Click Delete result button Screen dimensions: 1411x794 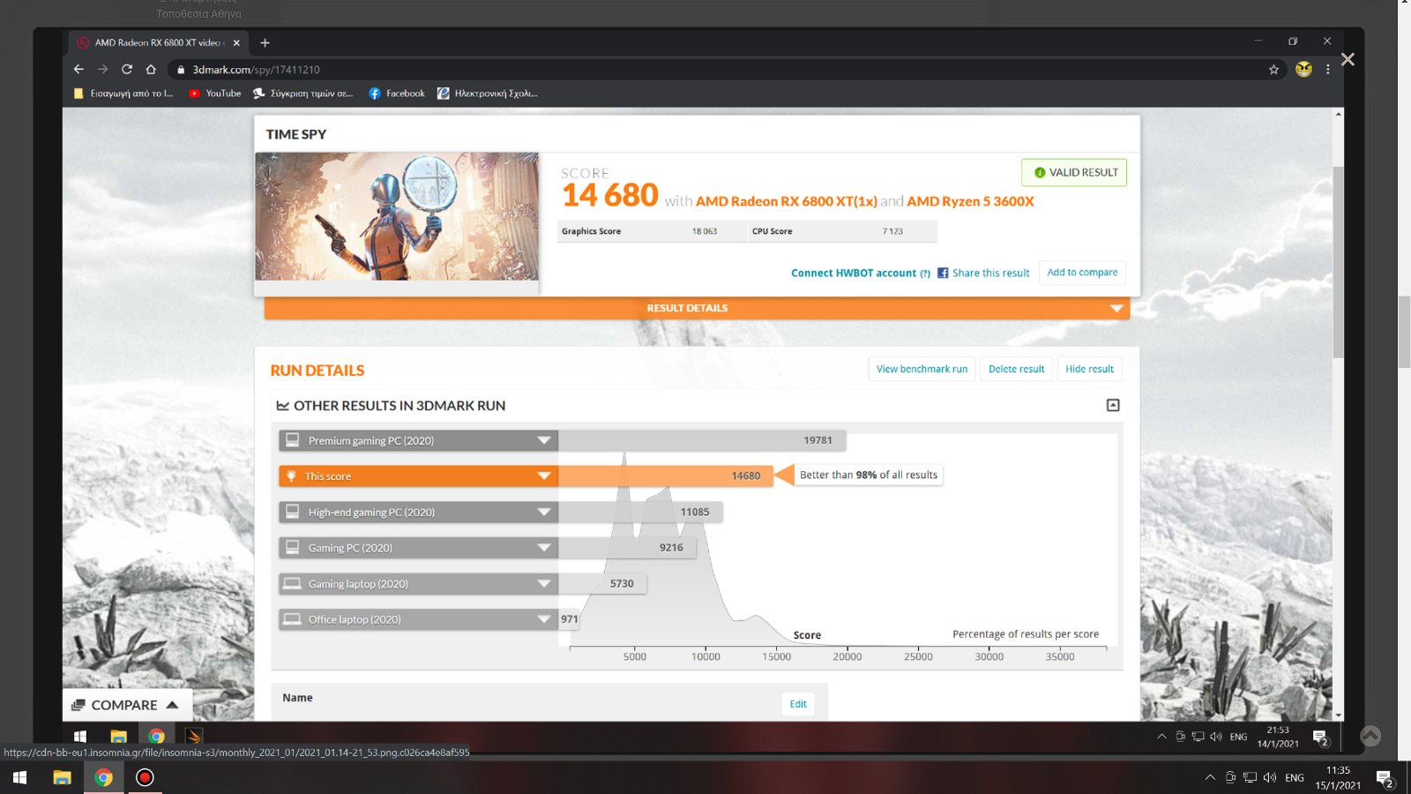pyautogui.click(x=1016, y=369)
